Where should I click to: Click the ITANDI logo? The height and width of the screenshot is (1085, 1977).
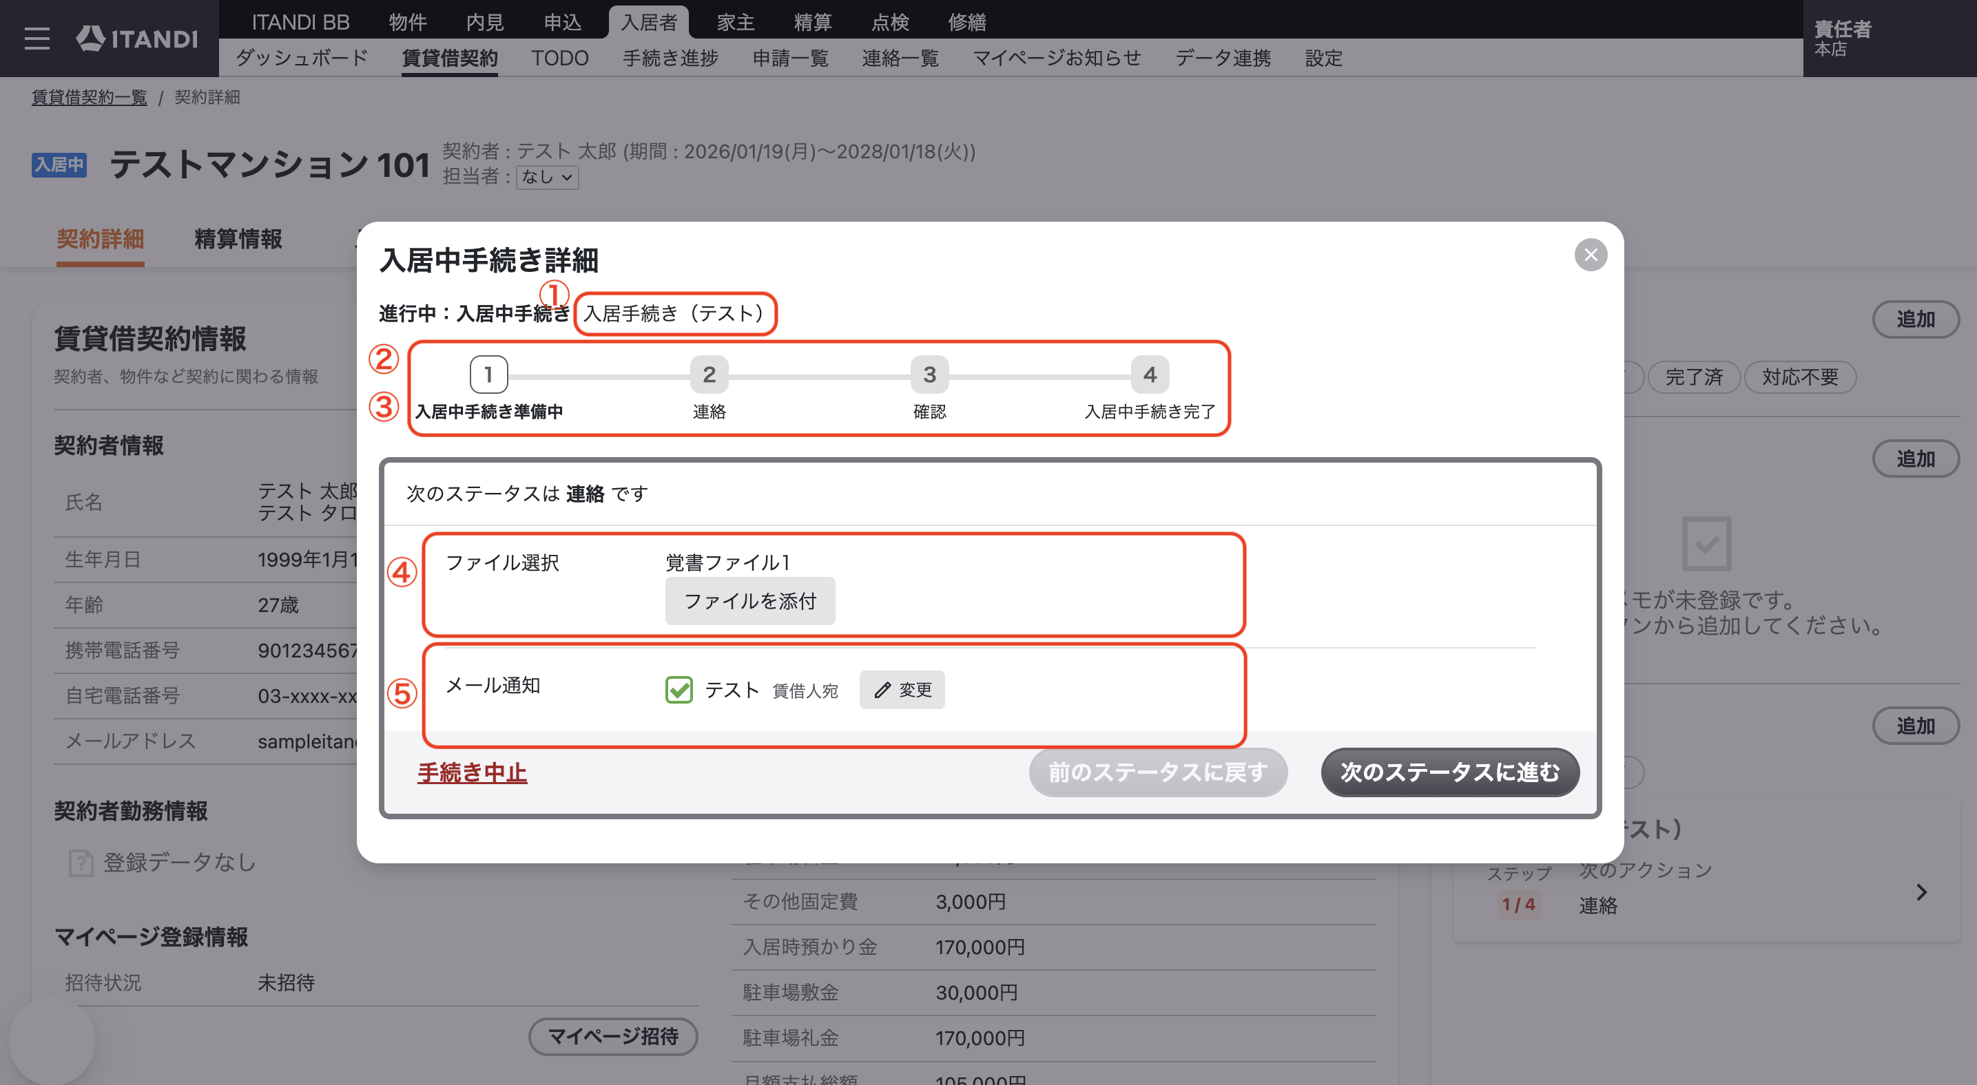(137, 39)
